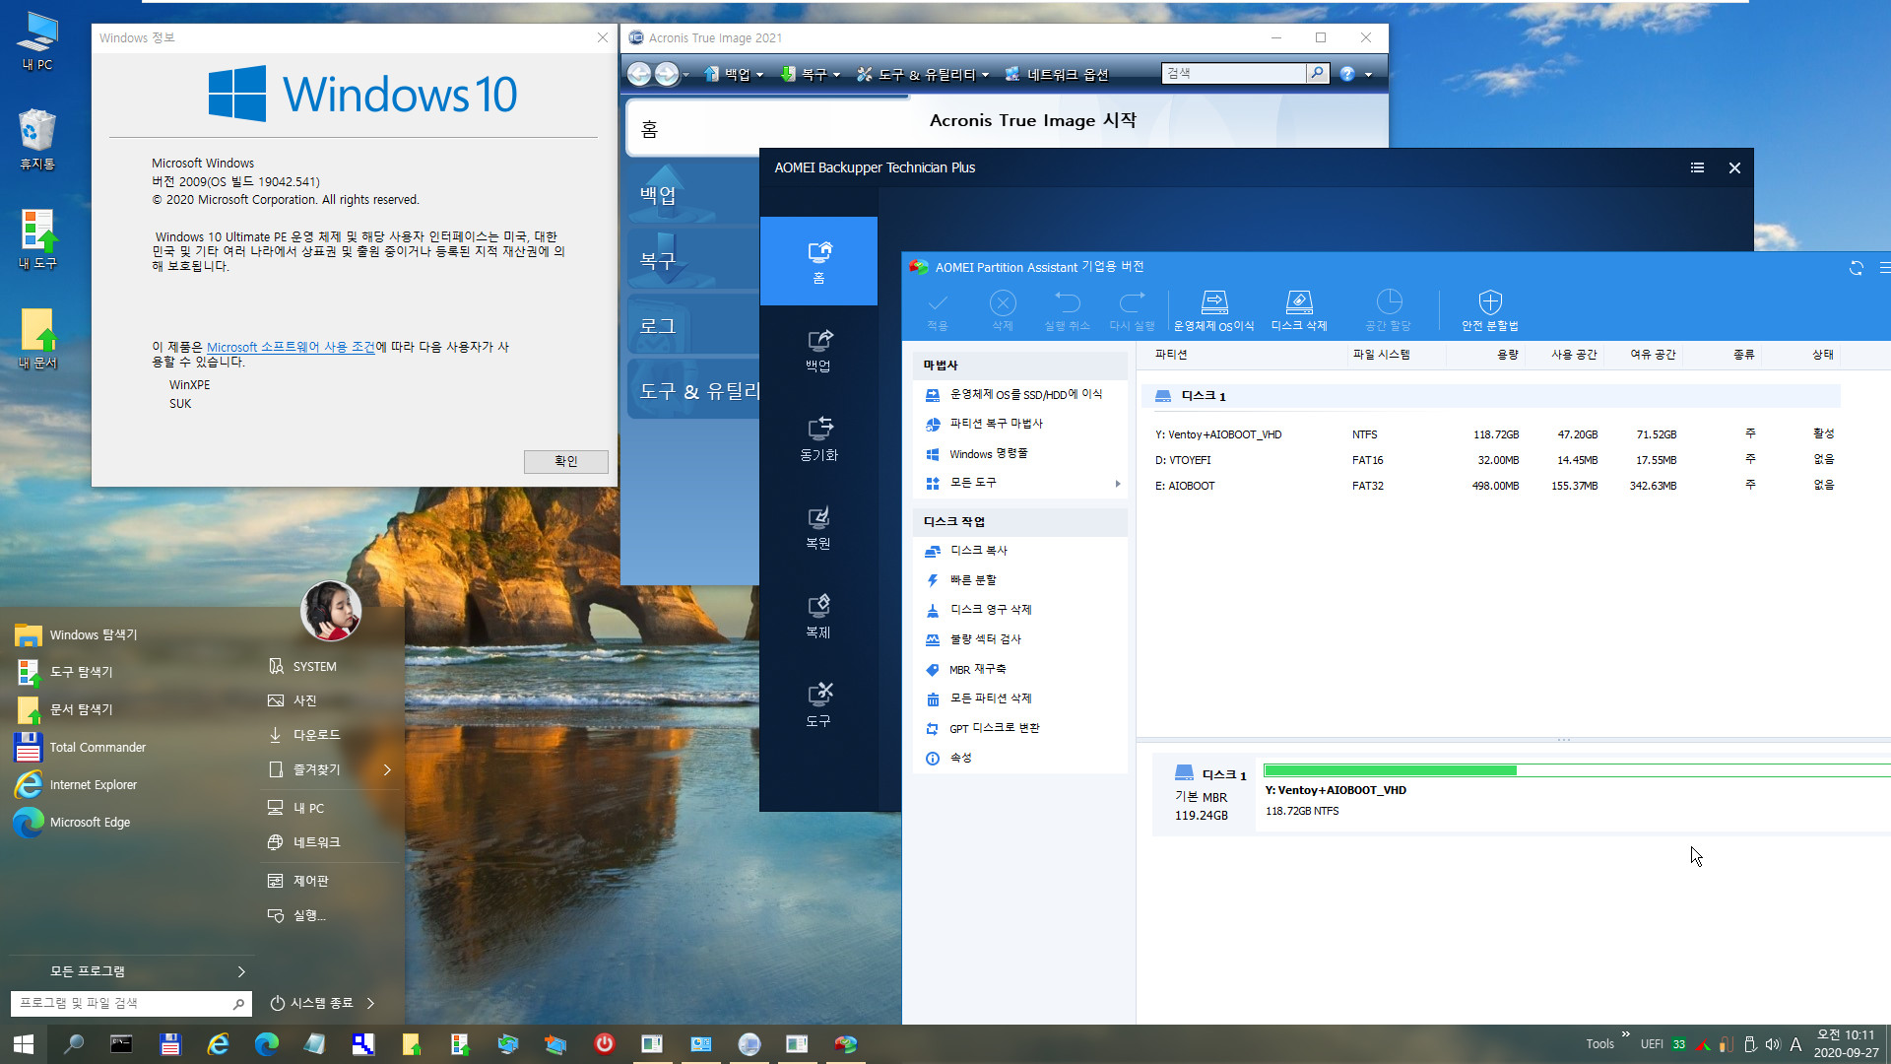The width and height of the screenshot is (1891, 1064).
Task: Open the Clone (복제) section in AOMEI Backupper
Action: pyautogui.click(x=818, y=616)
